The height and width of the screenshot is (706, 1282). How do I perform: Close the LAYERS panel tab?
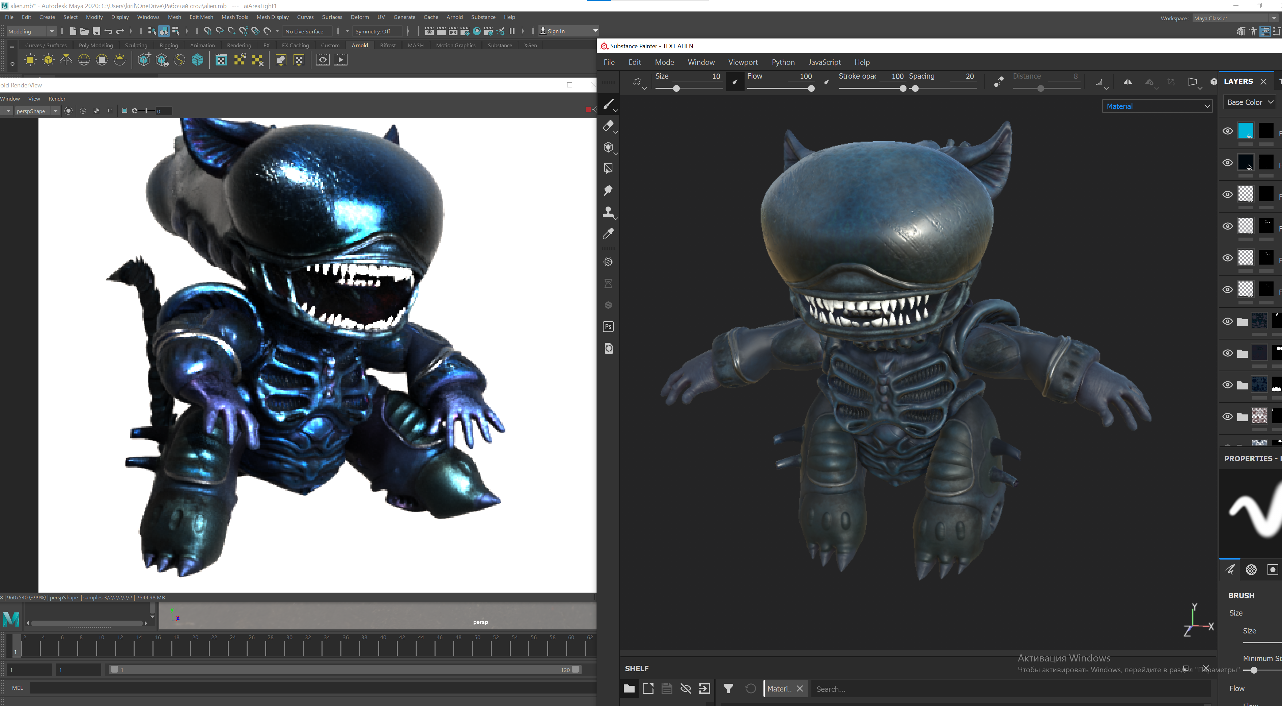[1263, 82]
